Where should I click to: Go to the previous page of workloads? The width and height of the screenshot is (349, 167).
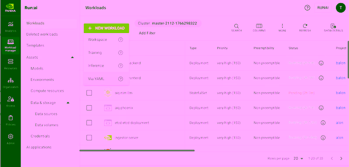click(x=332, y=158)
